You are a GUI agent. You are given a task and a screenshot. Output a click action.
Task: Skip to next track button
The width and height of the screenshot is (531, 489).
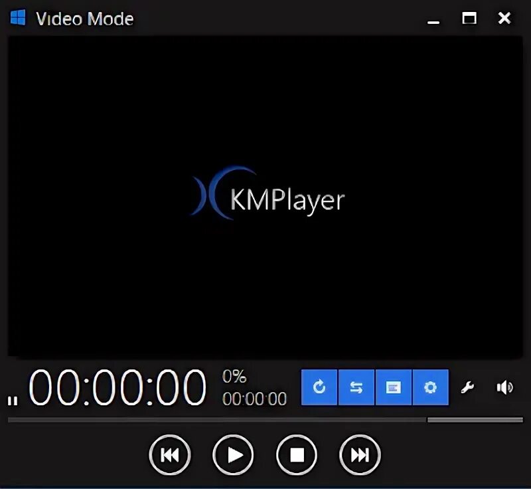[360, 454]
